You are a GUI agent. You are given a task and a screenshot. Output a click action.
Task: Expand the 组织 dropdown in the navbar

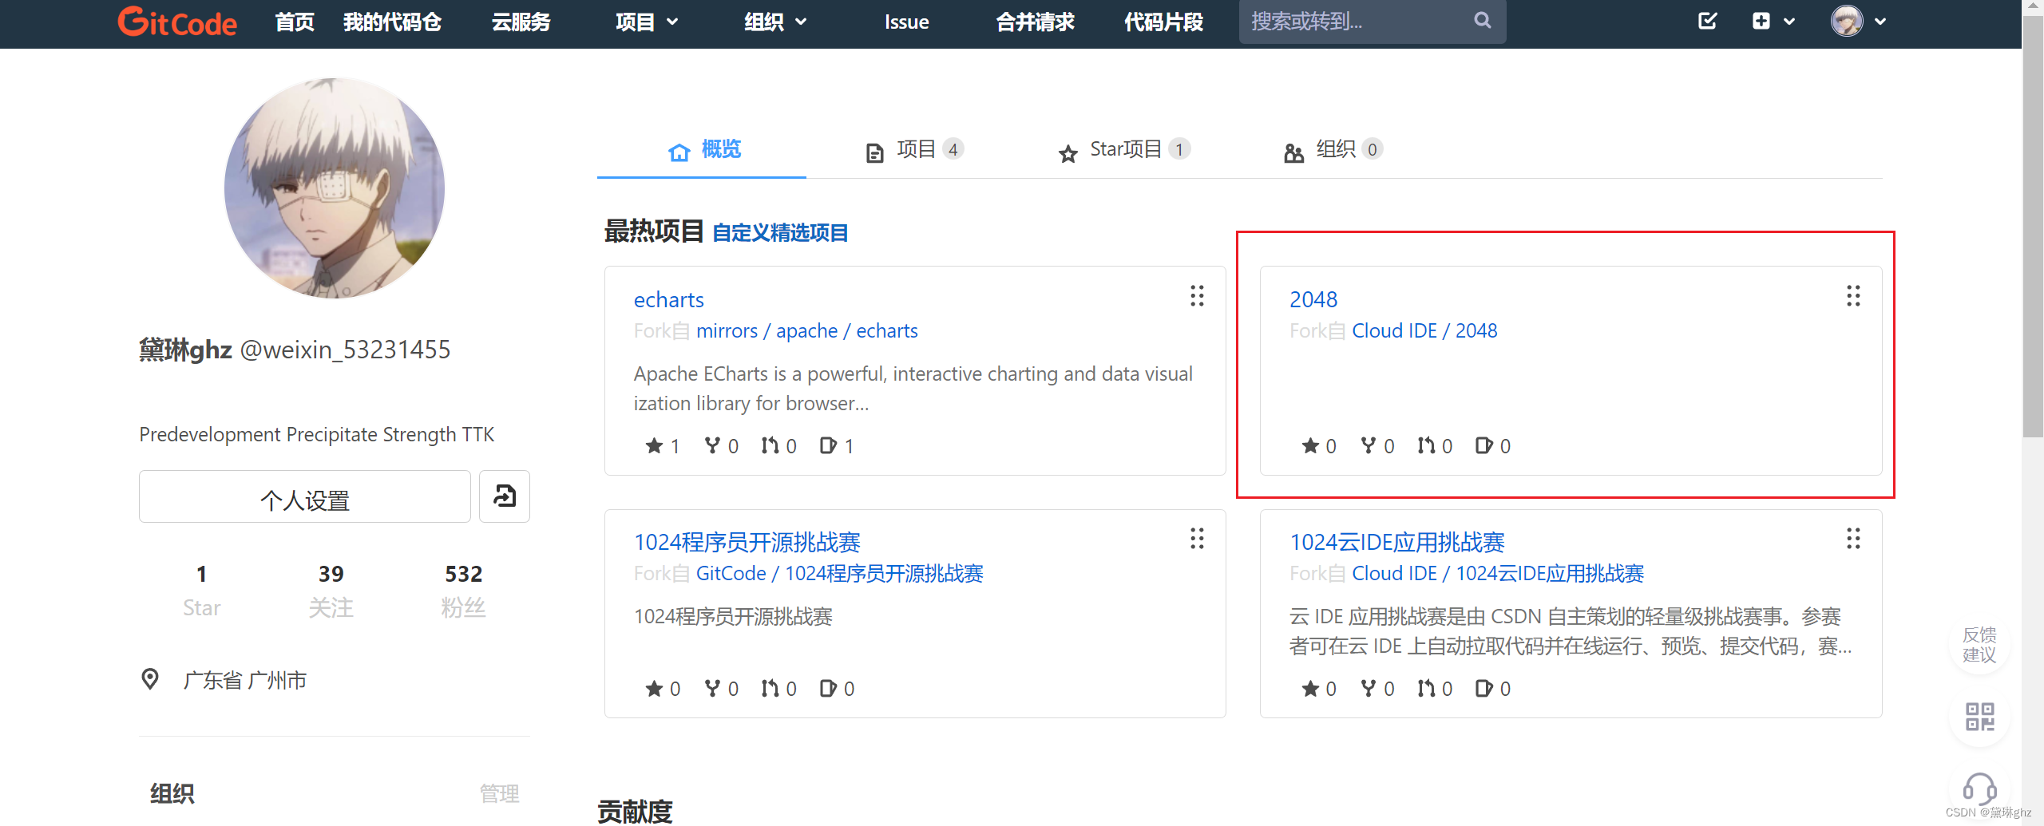[x=775, y=22]
